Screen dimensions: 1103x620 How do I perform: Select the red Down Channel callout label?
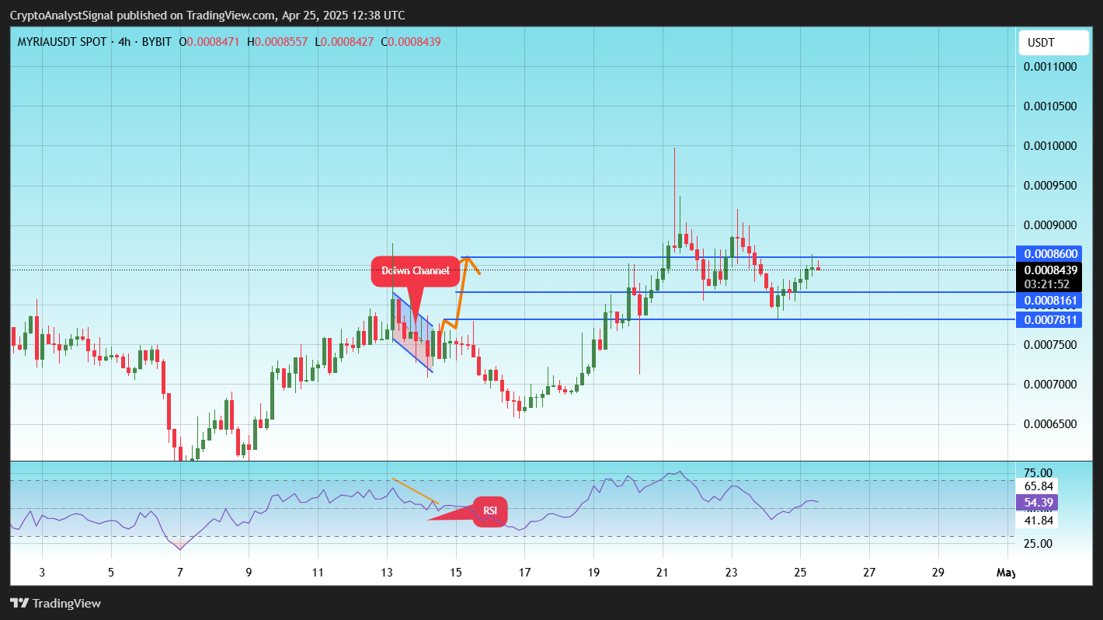coord(415,271)
